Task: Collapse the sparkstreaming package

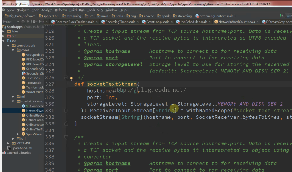Action: pyautogui.click(x=13, y=101)
